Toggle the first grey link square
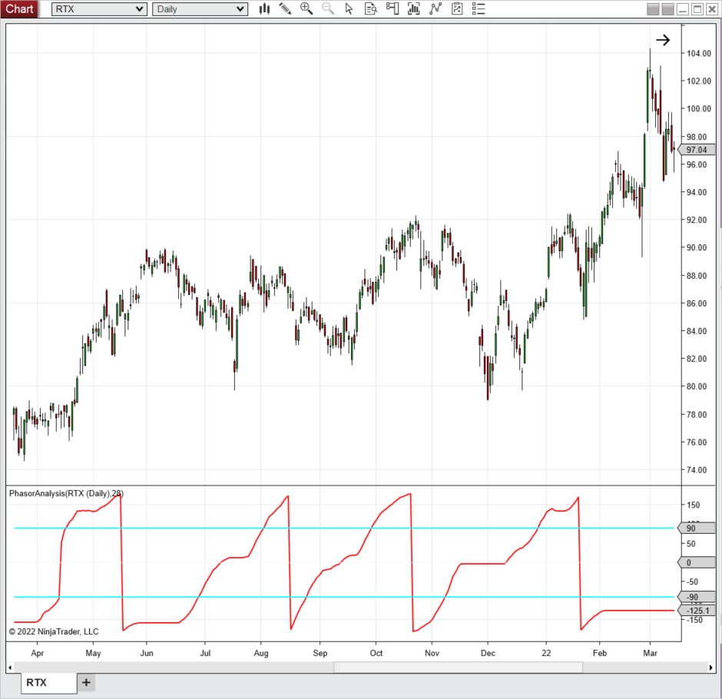 [653, 9]
